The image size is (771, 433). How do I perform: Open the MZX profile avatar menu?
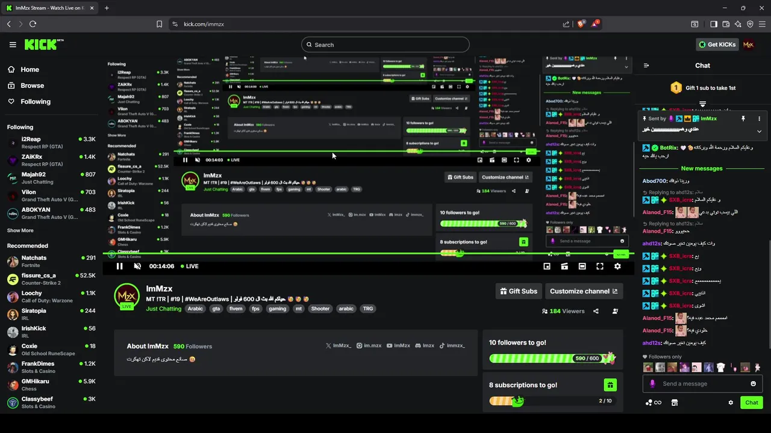[x=749, y=45]
